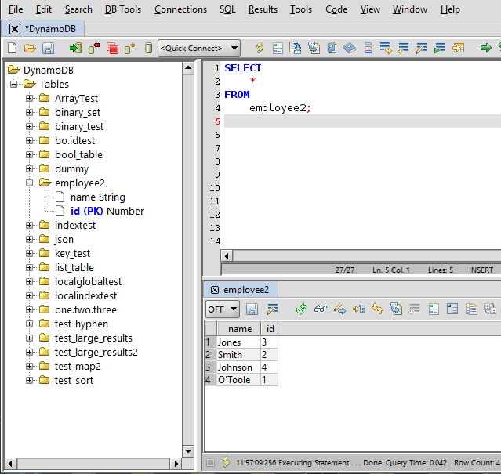The height and width of the screenshot is (474, 501).
Task: Select the Johnson cell in results
Action: click(x=238, y=367)
